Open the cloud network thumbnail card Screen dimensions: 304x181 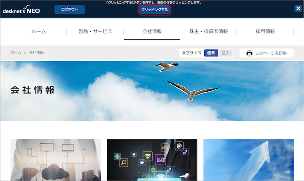56,159
